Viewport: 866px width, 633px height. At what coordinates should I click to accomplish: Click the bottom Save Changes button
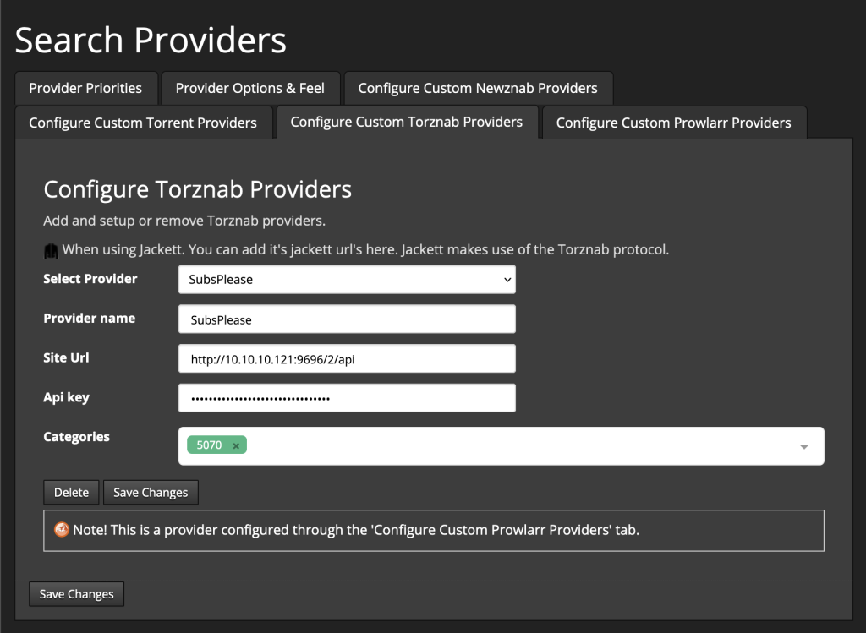76,594
